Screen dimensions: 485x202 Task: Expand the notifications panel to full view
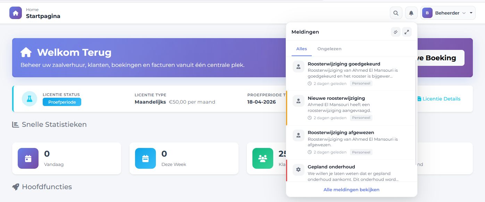point(407,32)
